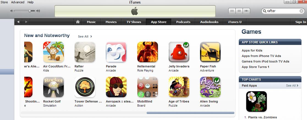Viewport: 307px width, 120px height.
Task: Open the Age of Tribes app icon
Action: coord(179,87)
